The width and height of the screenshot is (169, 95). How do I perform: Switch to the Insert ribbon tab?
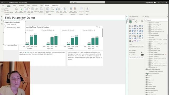pos(15,5)
